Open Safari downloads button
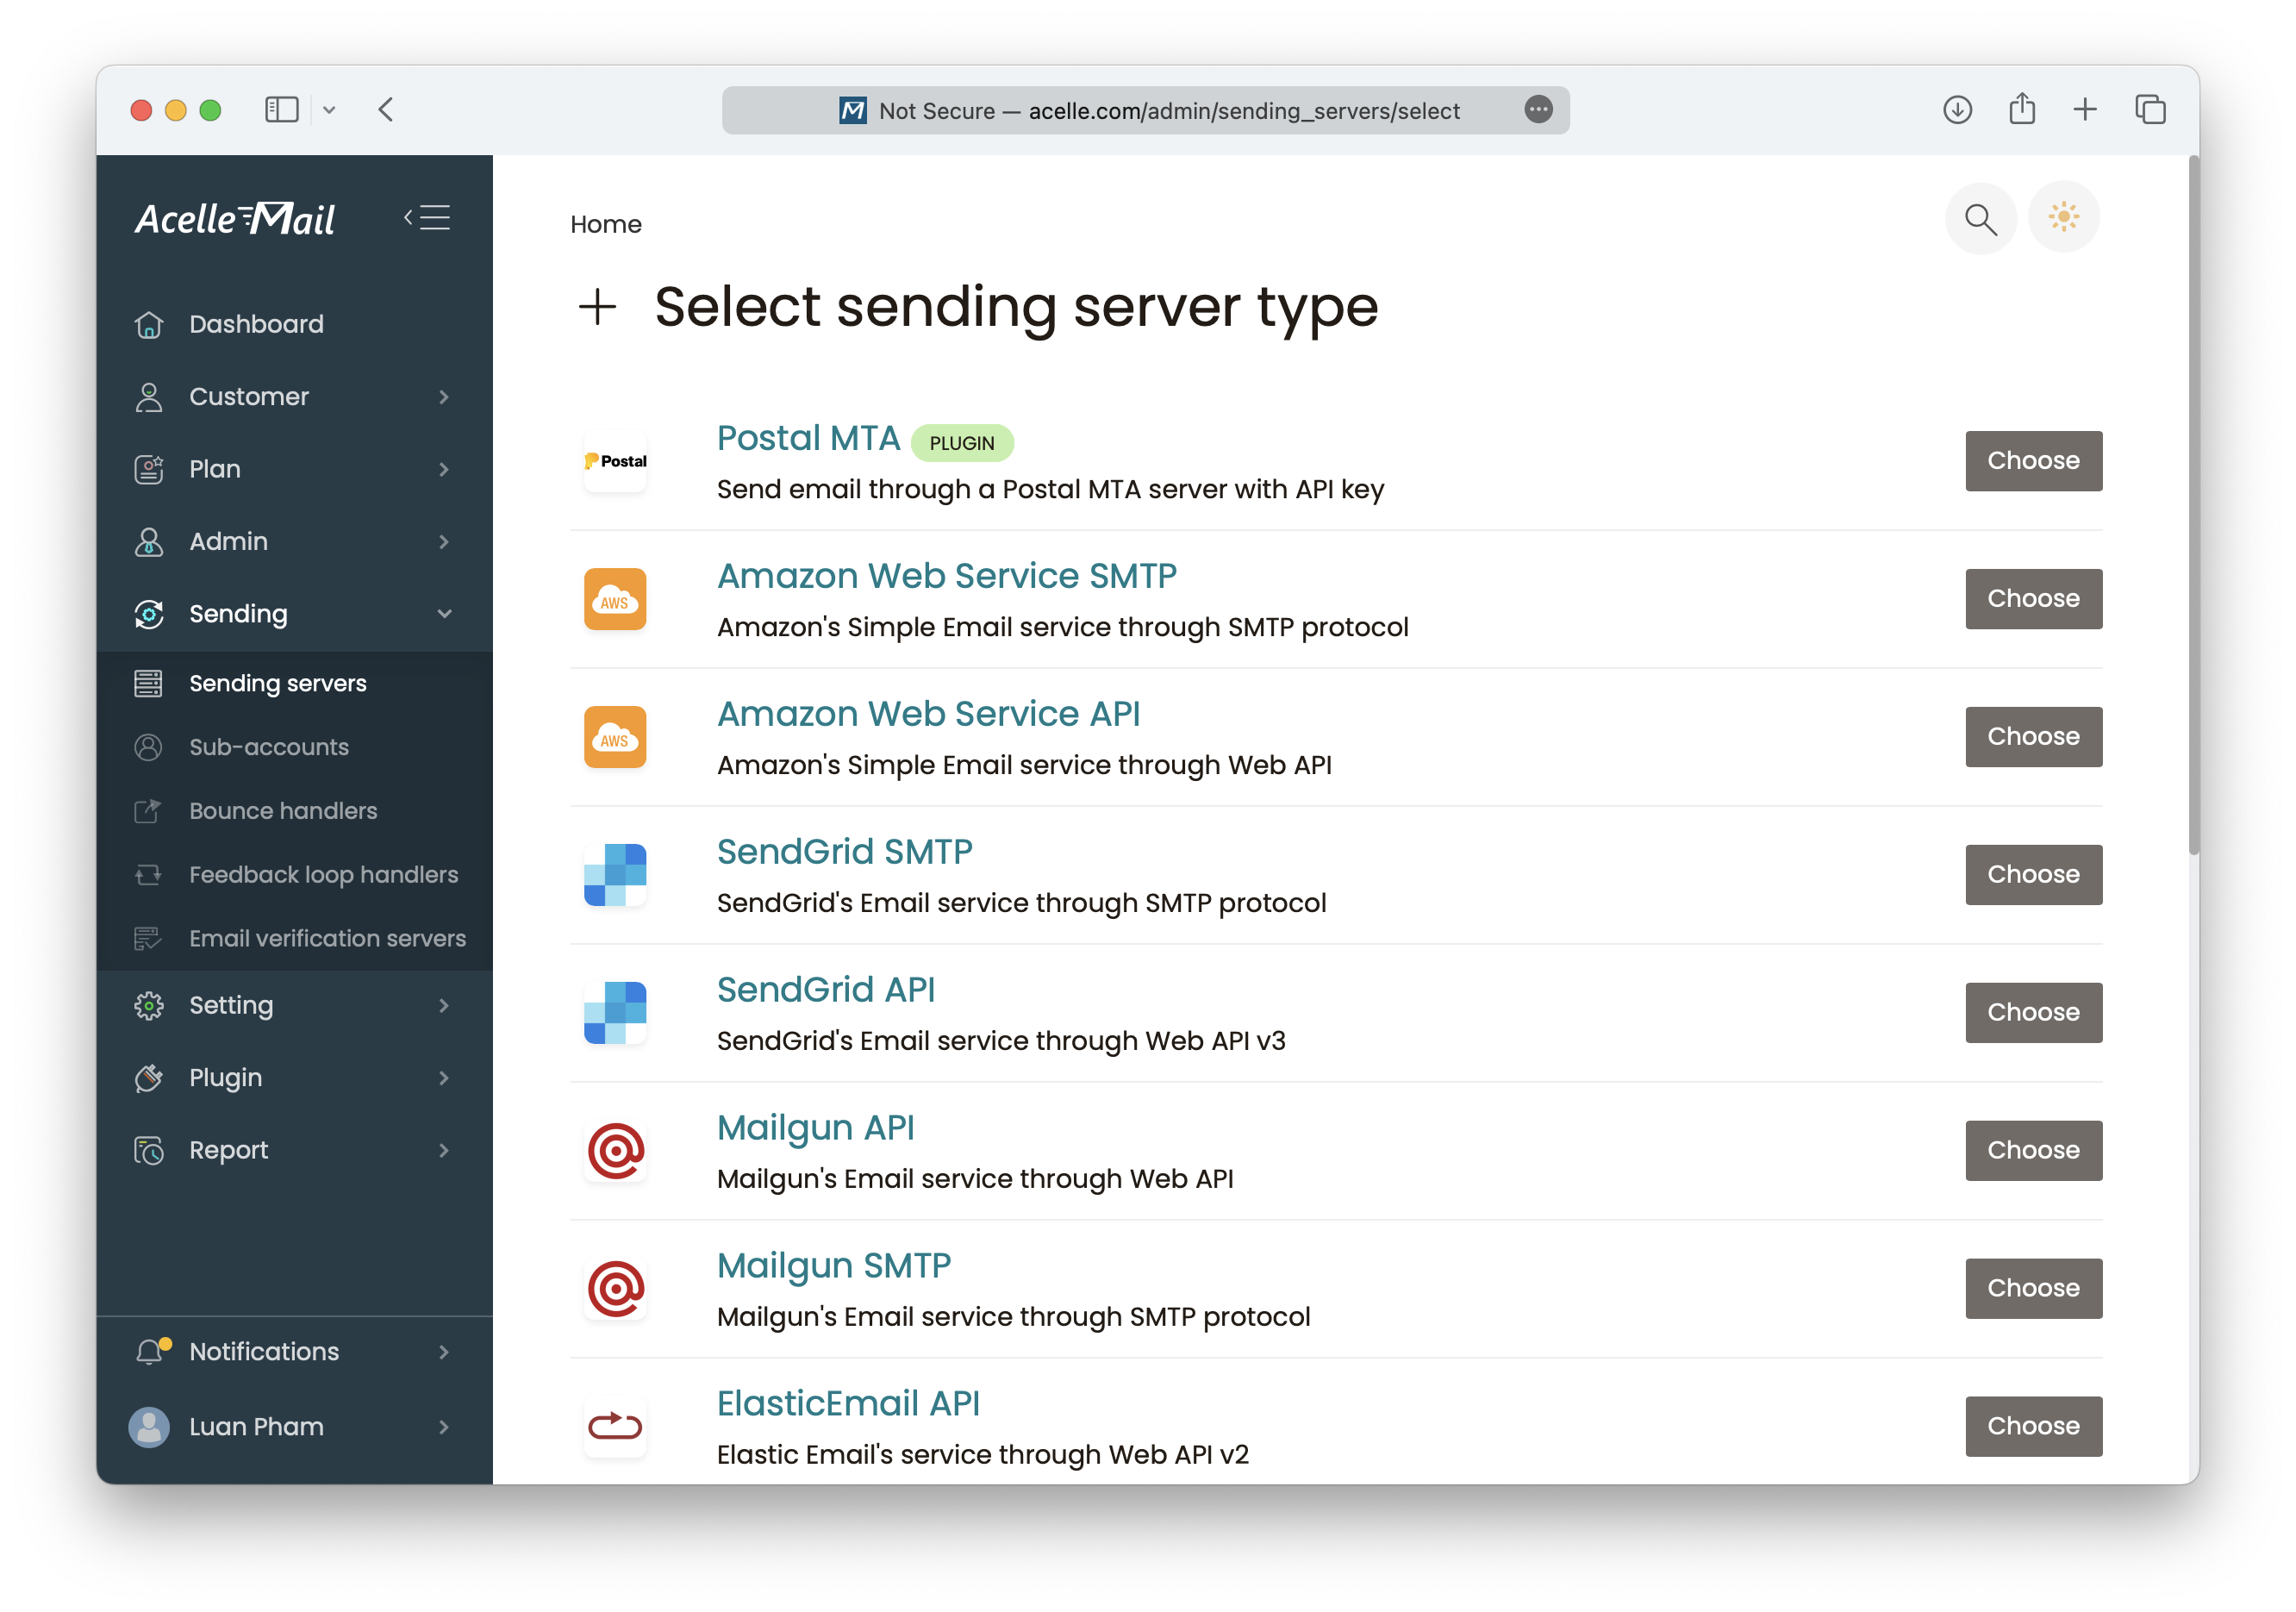The width and height of the screenshot is (2296, 1612). coord(1957,110)
